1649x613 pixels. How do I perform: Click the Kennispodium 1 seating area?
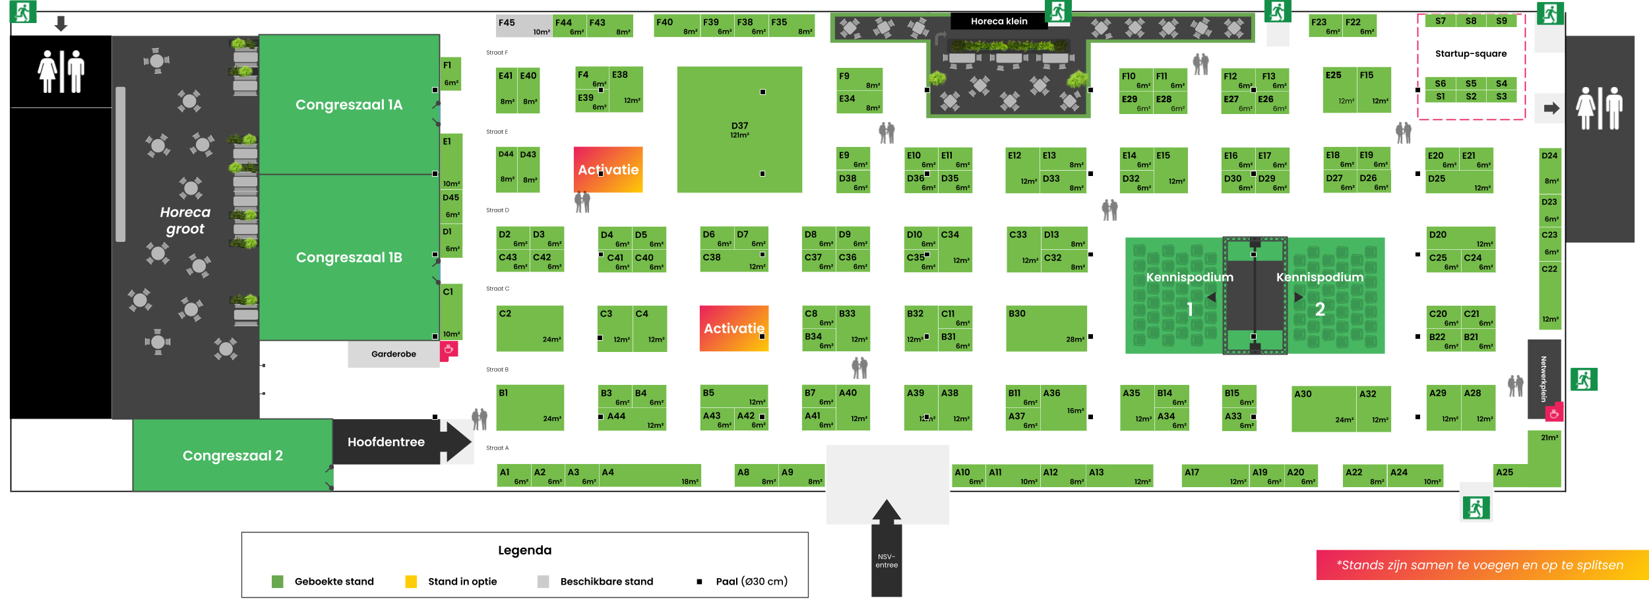point(1174,295)
